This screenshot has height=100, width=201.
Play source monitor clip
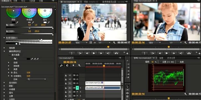click(x=94, y=53)
